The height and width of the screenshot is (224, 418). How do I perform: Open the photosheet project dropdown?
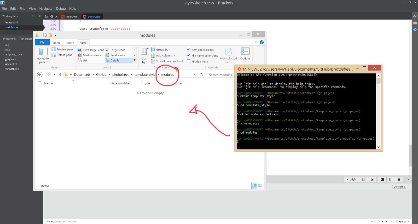click(x=10, y=39)
